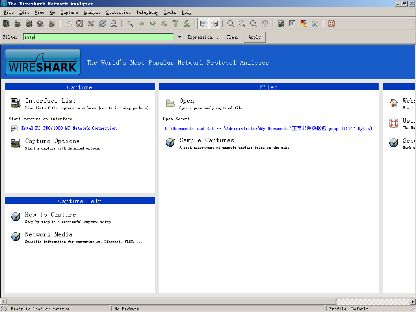Restart the running capture toolbar icon
This screenshot has width=416, height=312.
click(x=52, y=24)
